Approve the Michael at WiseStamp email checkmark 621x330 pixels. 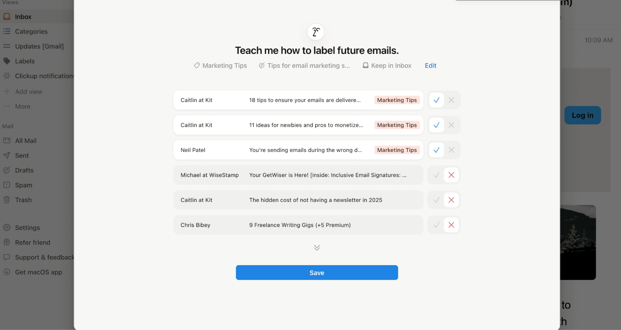tap(436, 175)
